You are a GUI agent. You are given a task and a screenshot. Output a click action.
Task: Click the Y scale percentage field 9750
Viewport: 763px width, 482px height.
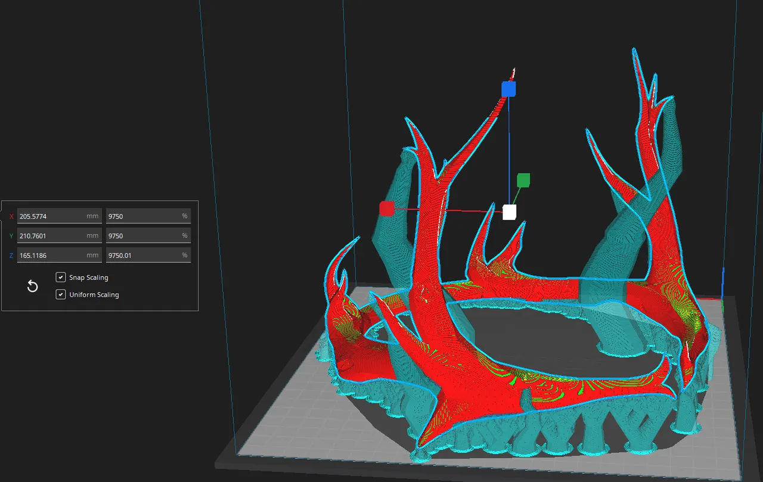pyautogui.click(x=148, y=236)
